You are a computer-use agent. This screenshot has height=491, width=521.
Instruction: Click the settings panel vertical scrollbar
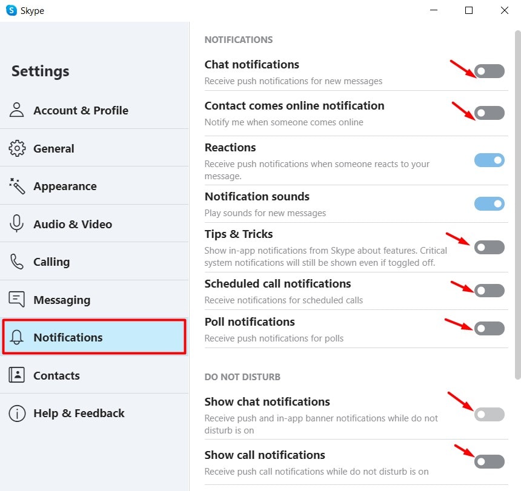coord(518,205)
